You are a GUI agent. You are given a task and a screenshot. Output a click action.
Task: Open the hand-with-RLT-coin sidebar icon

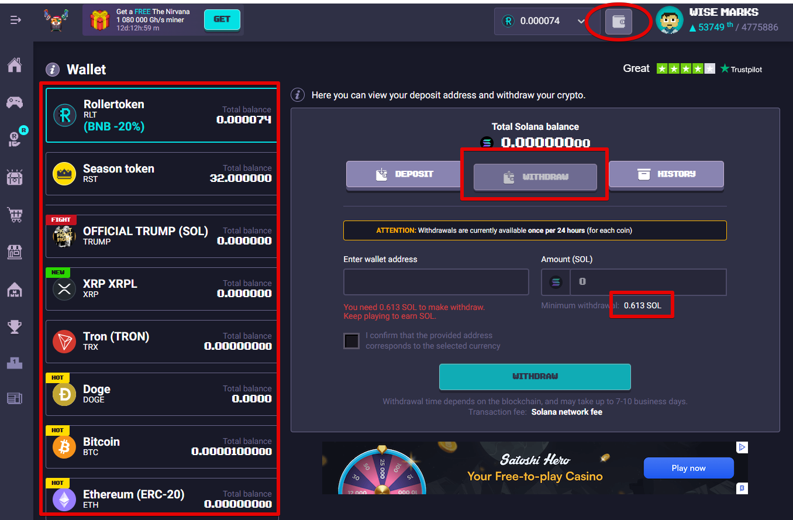[15, 138]
